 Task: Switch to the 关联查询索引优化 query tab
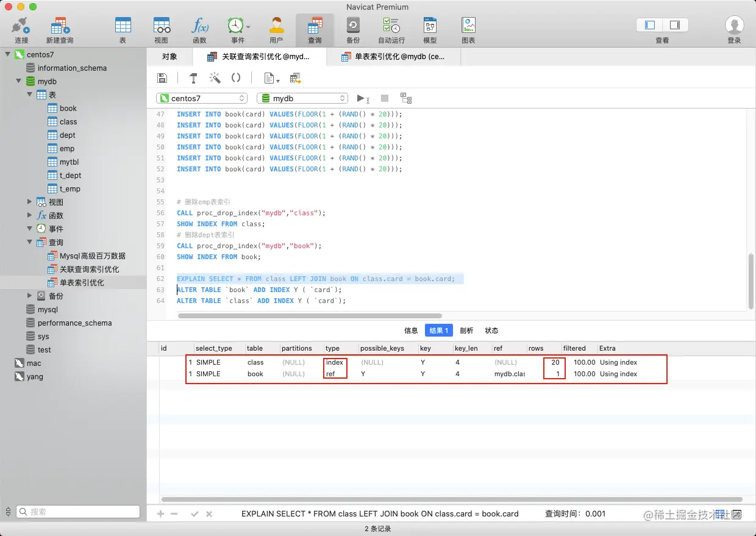259,57
